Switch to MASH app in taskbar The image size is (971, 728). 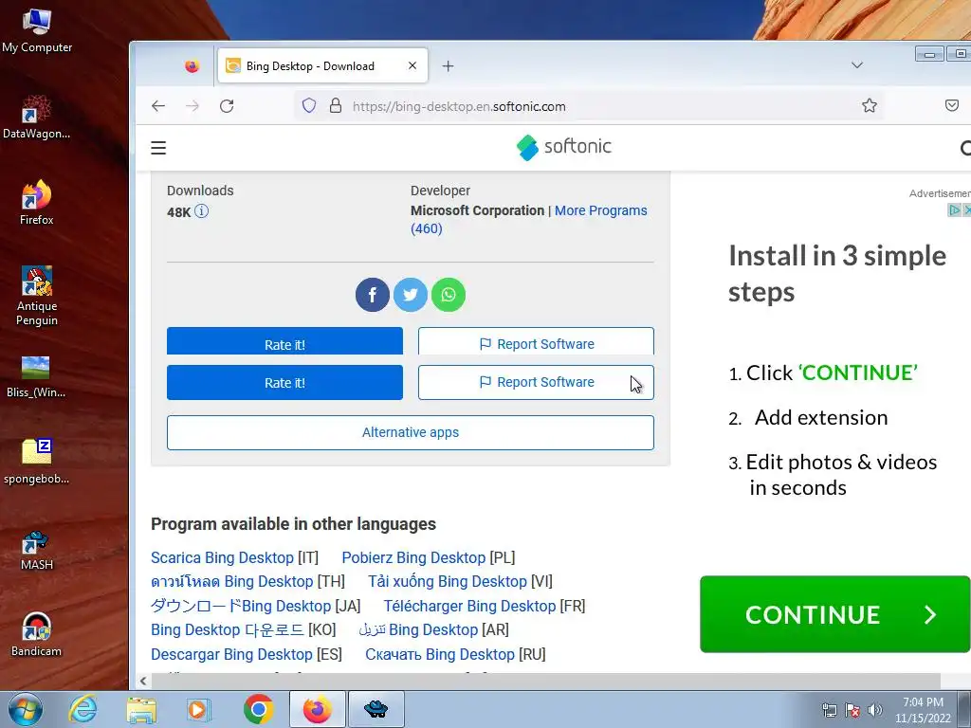376,709
